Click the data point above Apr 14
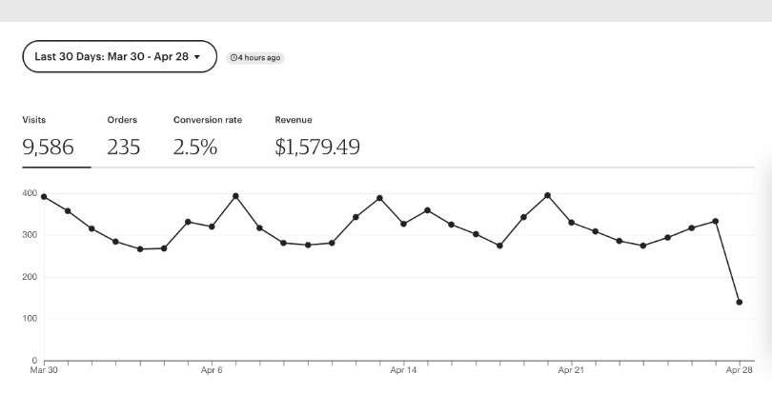The image size is (772, 394). click(403, 224)
